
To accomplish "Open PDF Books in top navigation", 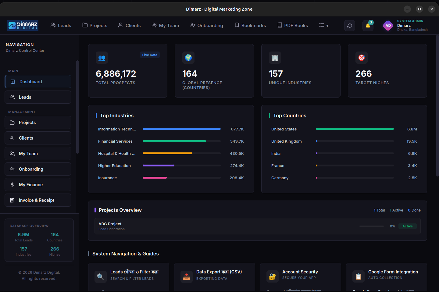I will coord(293,25).
